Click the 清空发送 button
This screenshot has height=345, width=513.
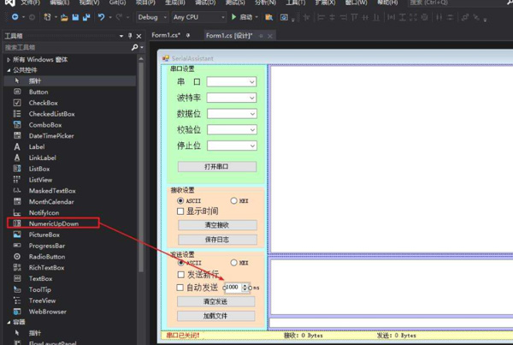(x=216, y=301)
